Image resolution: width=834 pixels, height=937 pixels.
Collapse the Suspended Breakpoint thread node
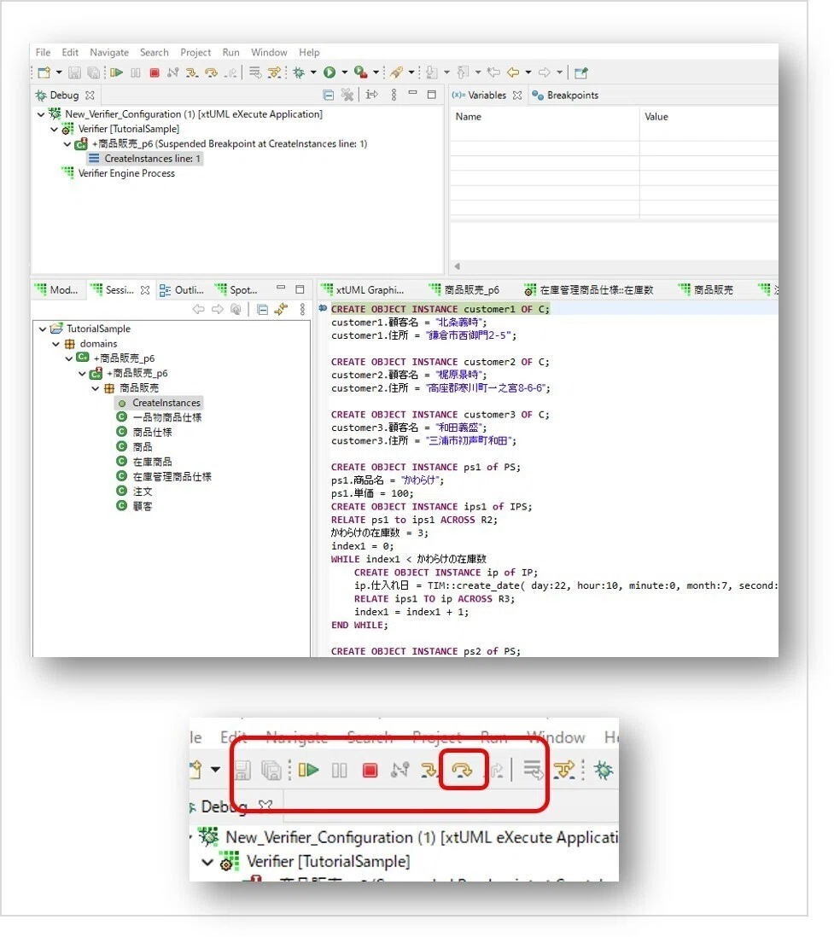[67, 144]
